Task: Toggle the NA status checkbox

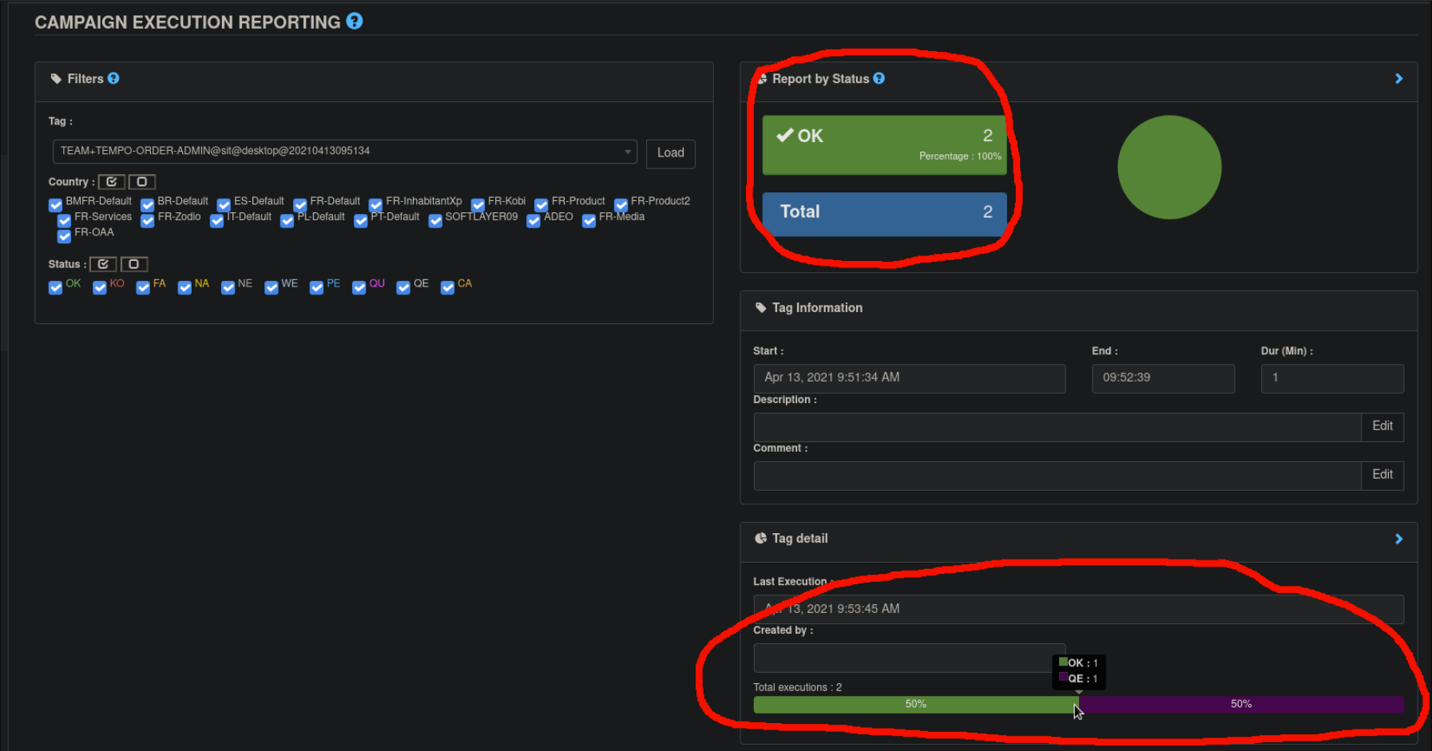Action: [x=184, y=287]
